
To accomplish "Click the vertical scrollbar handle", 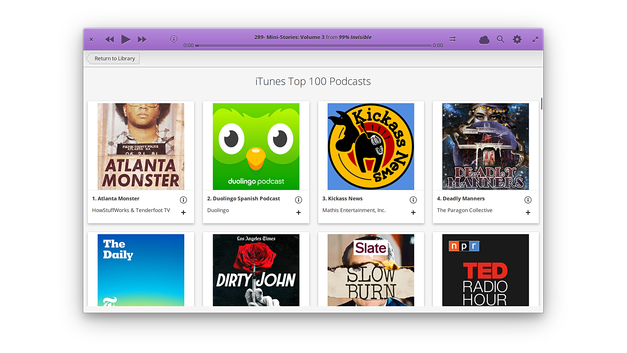I will (x=541, y=103).
